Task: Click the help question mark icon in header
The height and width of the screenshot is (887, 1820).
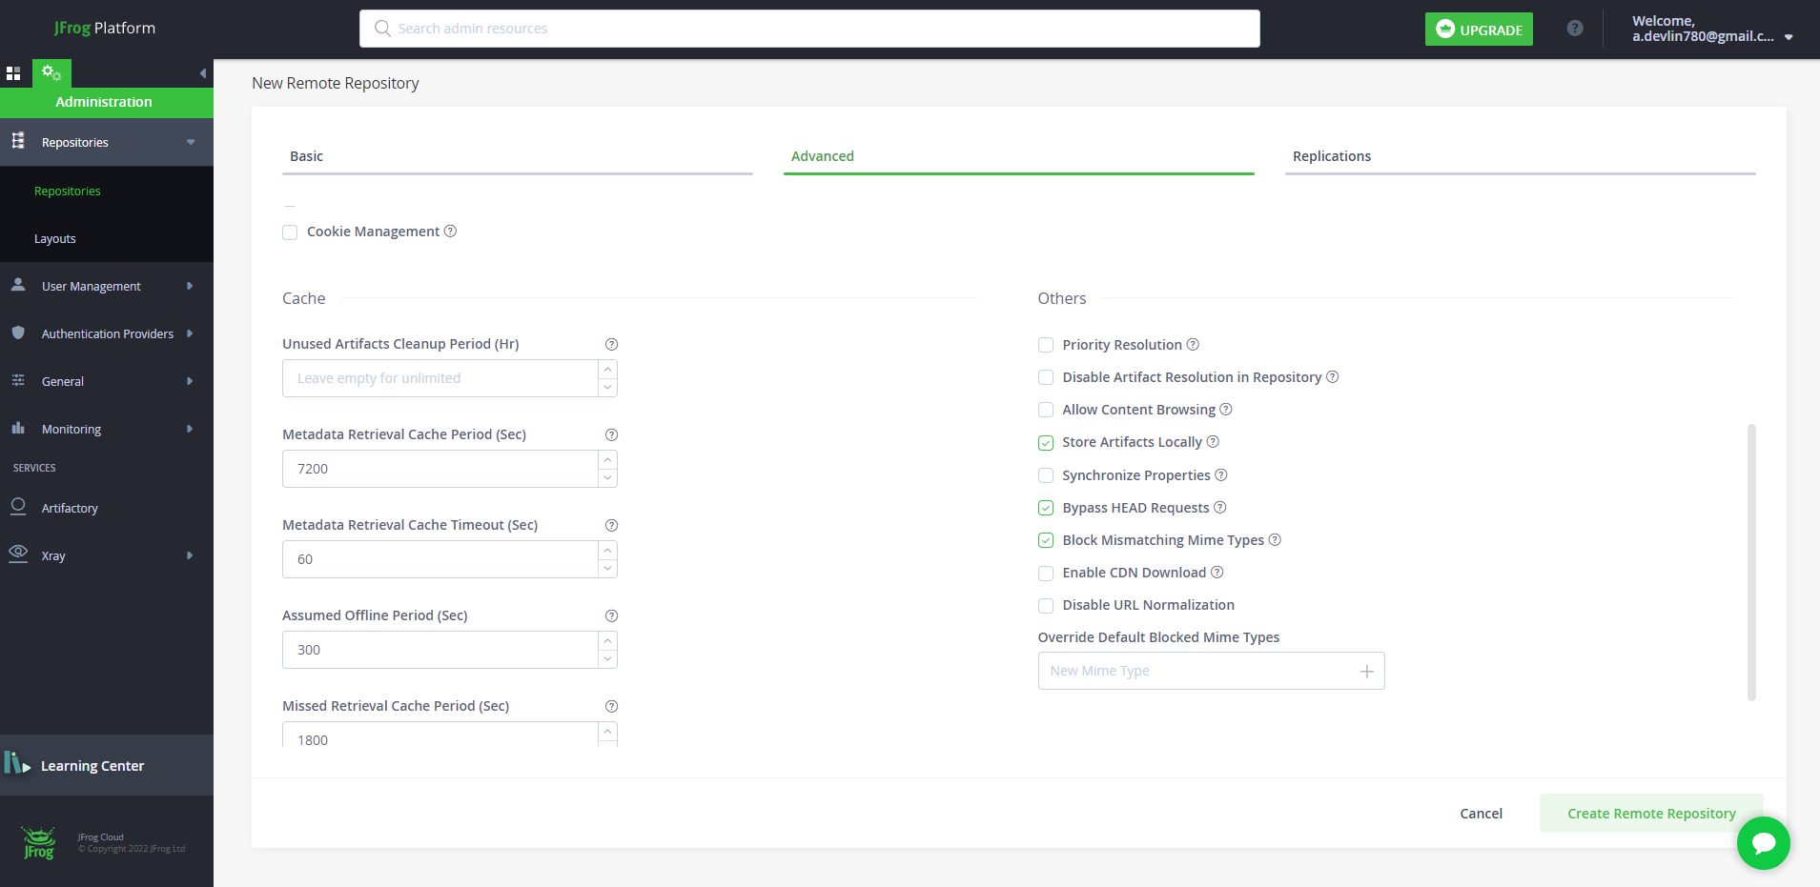Action: pyautogui.click(x=1575, y=29)
